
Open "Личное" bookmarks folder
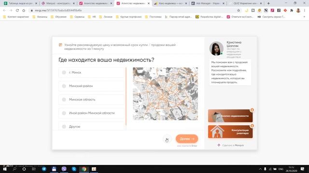[106, 17]
